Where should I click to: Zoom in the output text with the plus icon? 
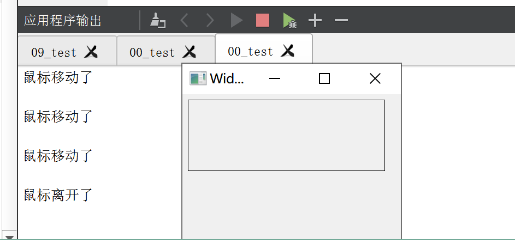coord(315,20)
